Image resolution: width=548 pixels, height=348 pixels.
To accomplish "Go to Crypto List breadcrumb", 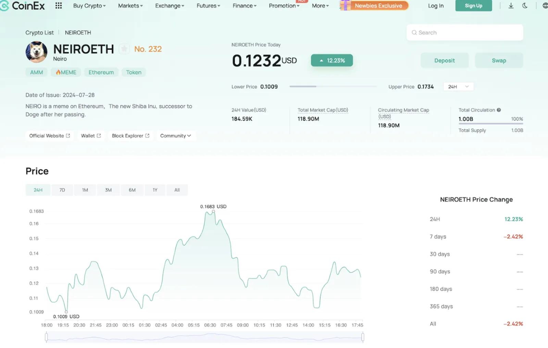I will [39, 33].
